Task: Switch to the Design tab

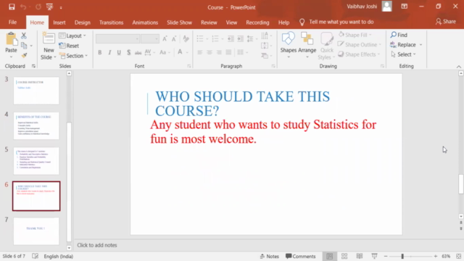Action: coord(82,22)
